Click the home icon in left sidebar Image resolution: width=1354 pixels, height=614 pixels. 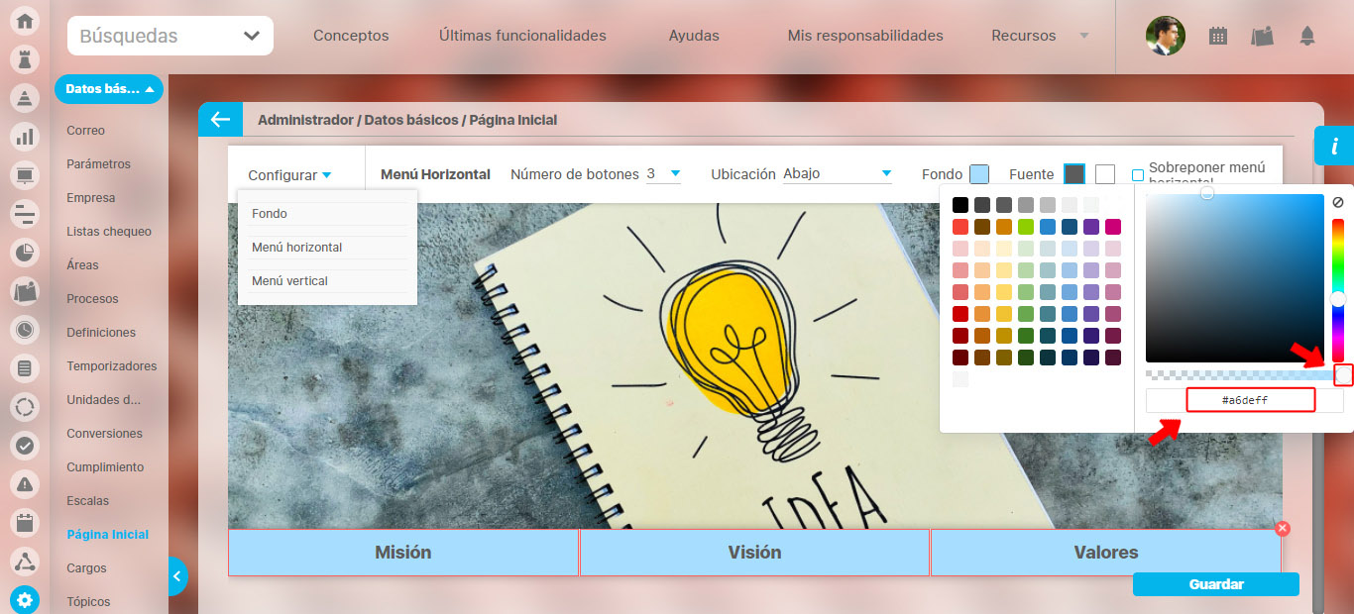tap(25, 21)
